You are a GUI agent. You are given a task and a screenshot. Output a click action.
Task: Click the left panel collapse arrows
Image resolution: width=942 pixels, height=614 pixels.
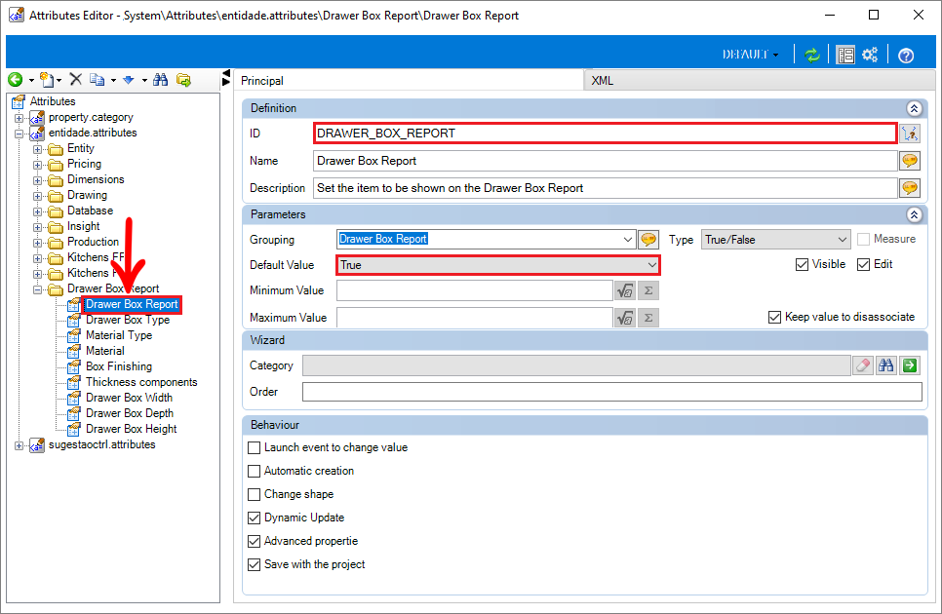[226, 77]
